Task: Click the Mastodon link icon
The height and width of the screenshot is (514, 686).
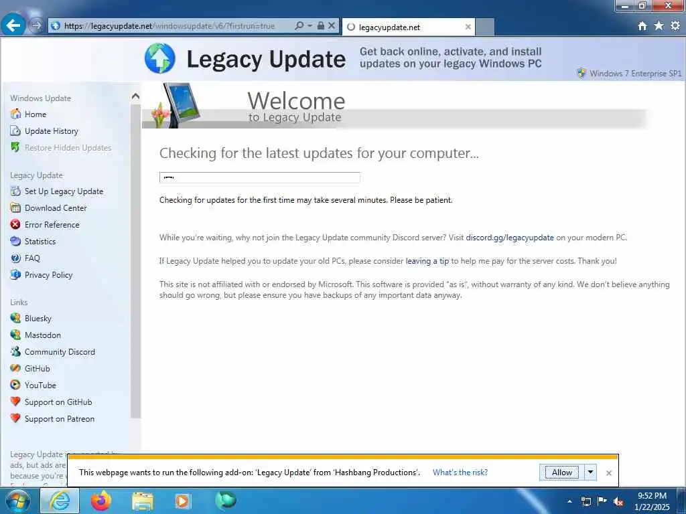Action: 15,335
